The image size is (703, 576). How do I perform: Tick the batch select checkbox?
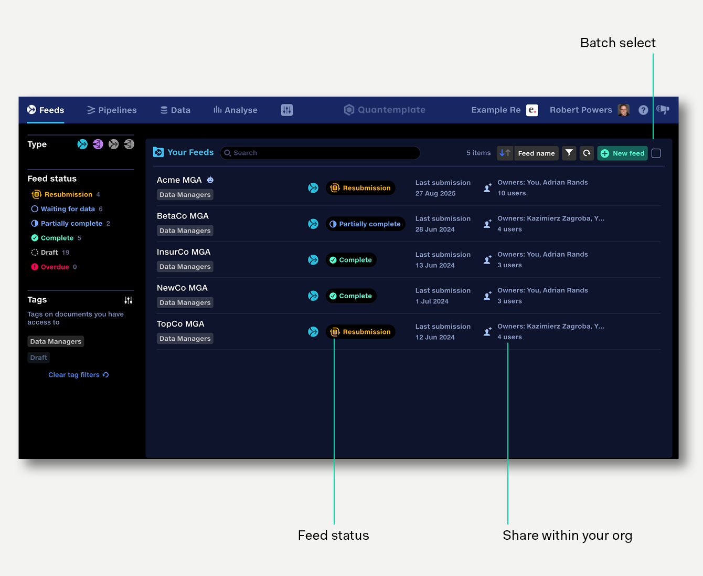click(x=656, y=153)
